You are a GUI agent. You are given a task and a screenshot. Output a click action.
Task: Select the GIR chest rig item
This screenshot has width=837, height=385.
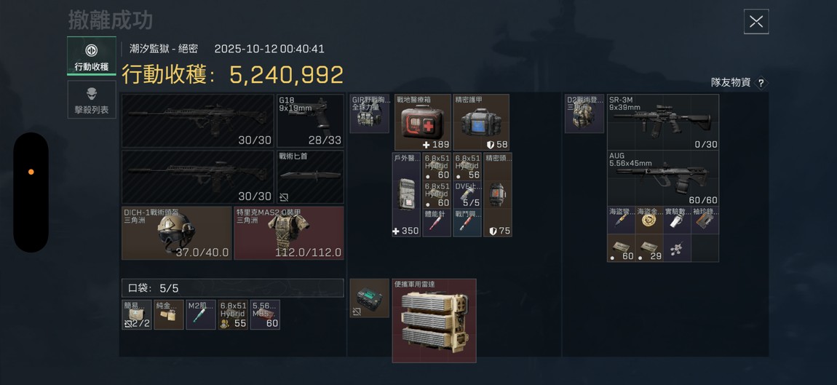tap(370, 114)
